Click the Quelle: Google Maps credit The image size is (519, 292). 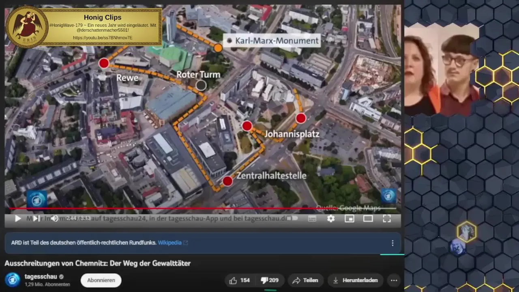coord(348,208)
